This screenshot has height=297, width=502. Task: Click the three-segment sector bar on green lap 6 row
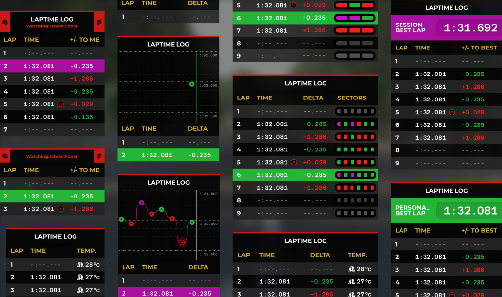[355, 18]
